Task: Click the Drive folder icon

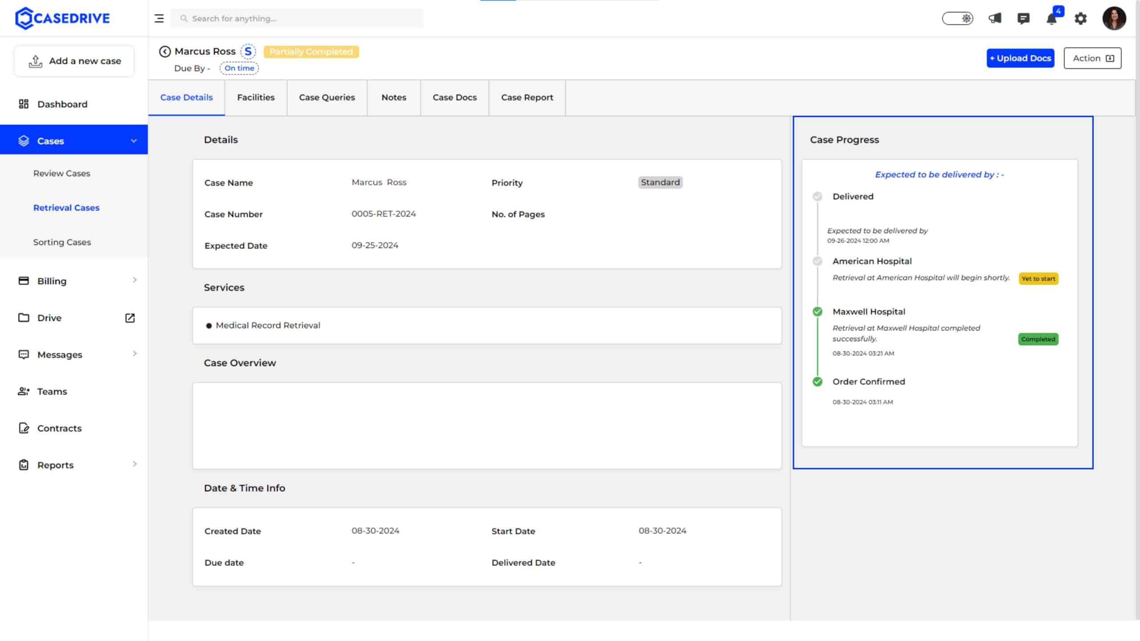Action: [24, 318]
